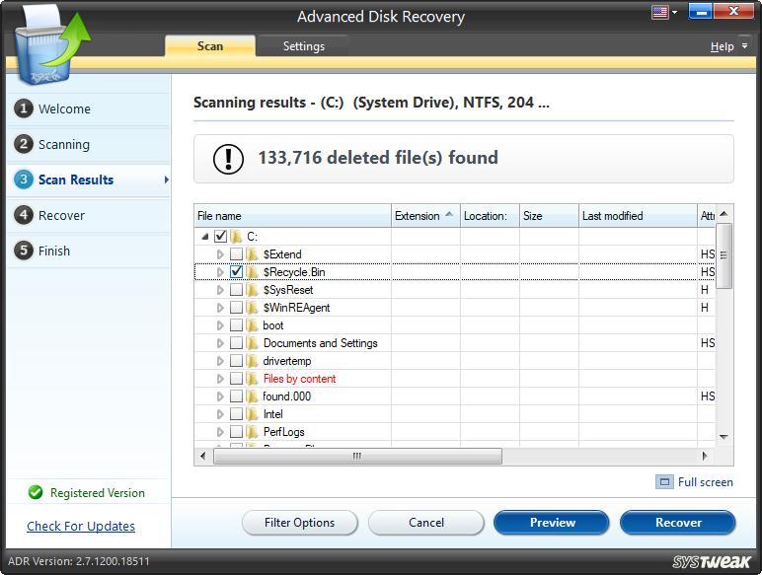Check the Files by content checkbox

tap(236, 379)
